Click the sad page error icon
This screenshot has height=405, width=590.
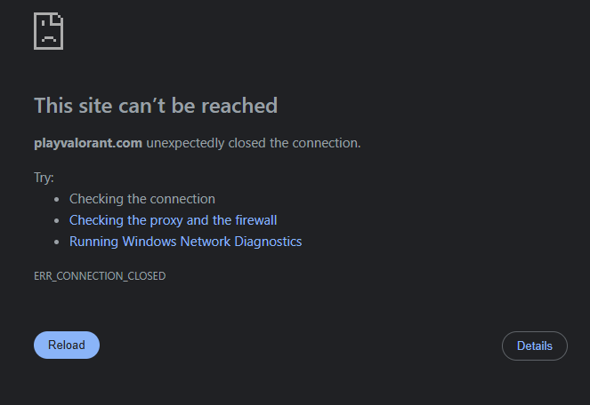[x=49, y=31]
